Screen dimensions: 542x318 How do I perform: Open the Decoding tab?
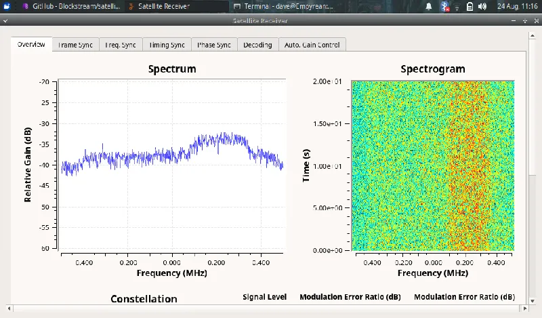257,45
